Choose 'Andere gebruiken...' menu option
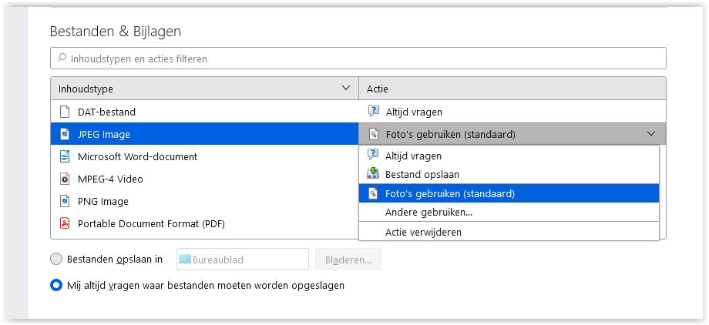The width and height of the screenshot is (709, 325). tap(428, 212)
